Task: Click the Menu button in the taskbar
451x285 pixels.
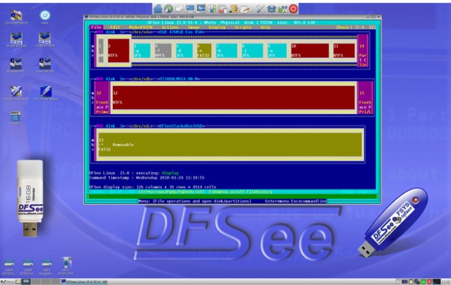Action: pos(8,282)
